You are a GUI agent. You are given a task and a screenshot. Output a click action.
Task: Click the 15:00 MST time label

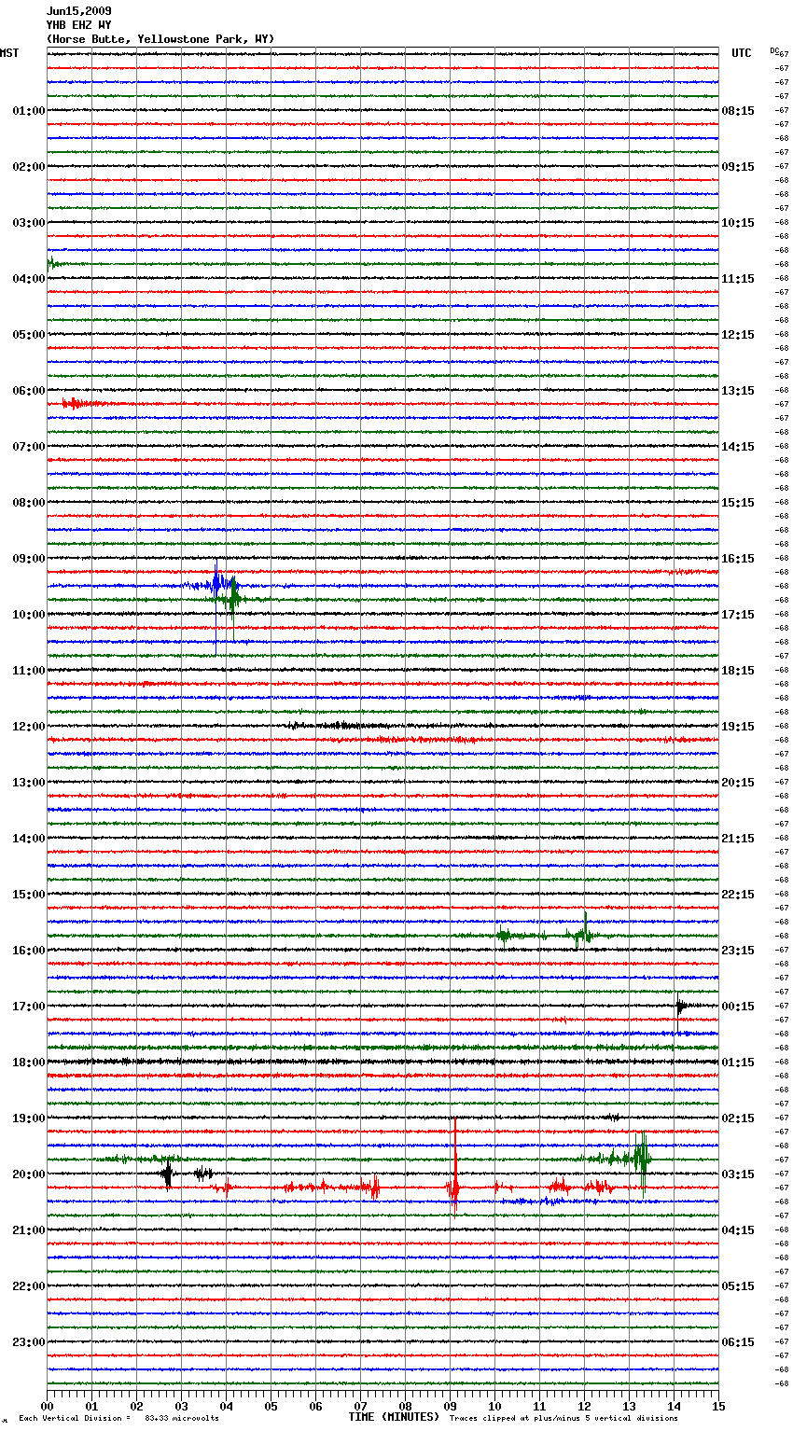(29, 895)
